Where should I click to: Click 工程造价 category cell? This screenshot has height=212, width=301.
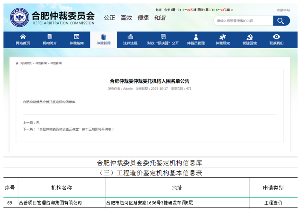273,203
